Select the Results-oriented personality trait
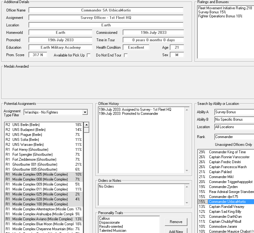Image resolution: width=254 pixels, height=233 pixels. pyautogui.click(x=111, y=226)
